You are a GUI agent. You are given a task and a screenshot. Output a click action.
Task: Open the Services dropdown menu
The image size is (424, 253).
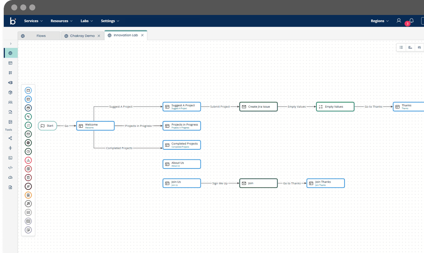point(33,21)
